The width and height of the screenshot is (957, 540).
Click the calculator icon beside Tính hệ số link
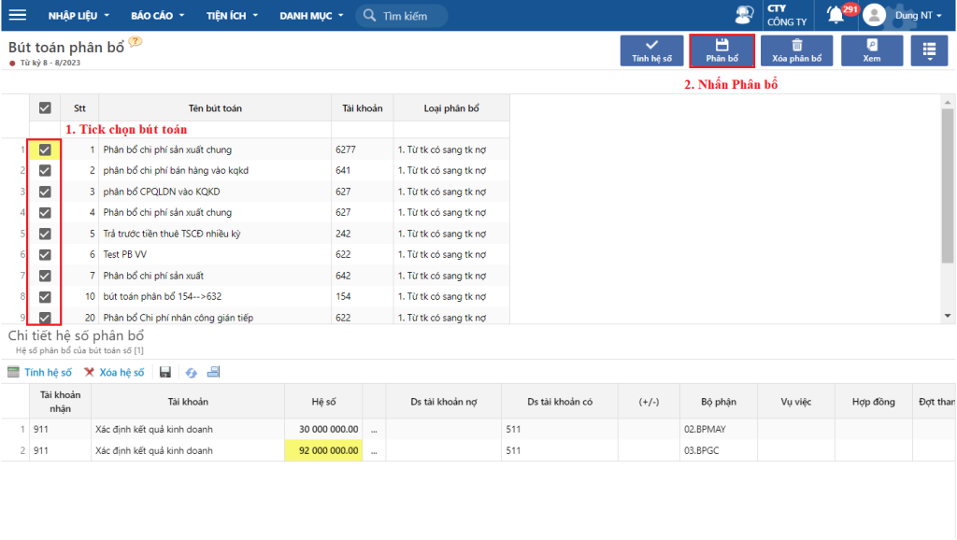click(13, 372)
